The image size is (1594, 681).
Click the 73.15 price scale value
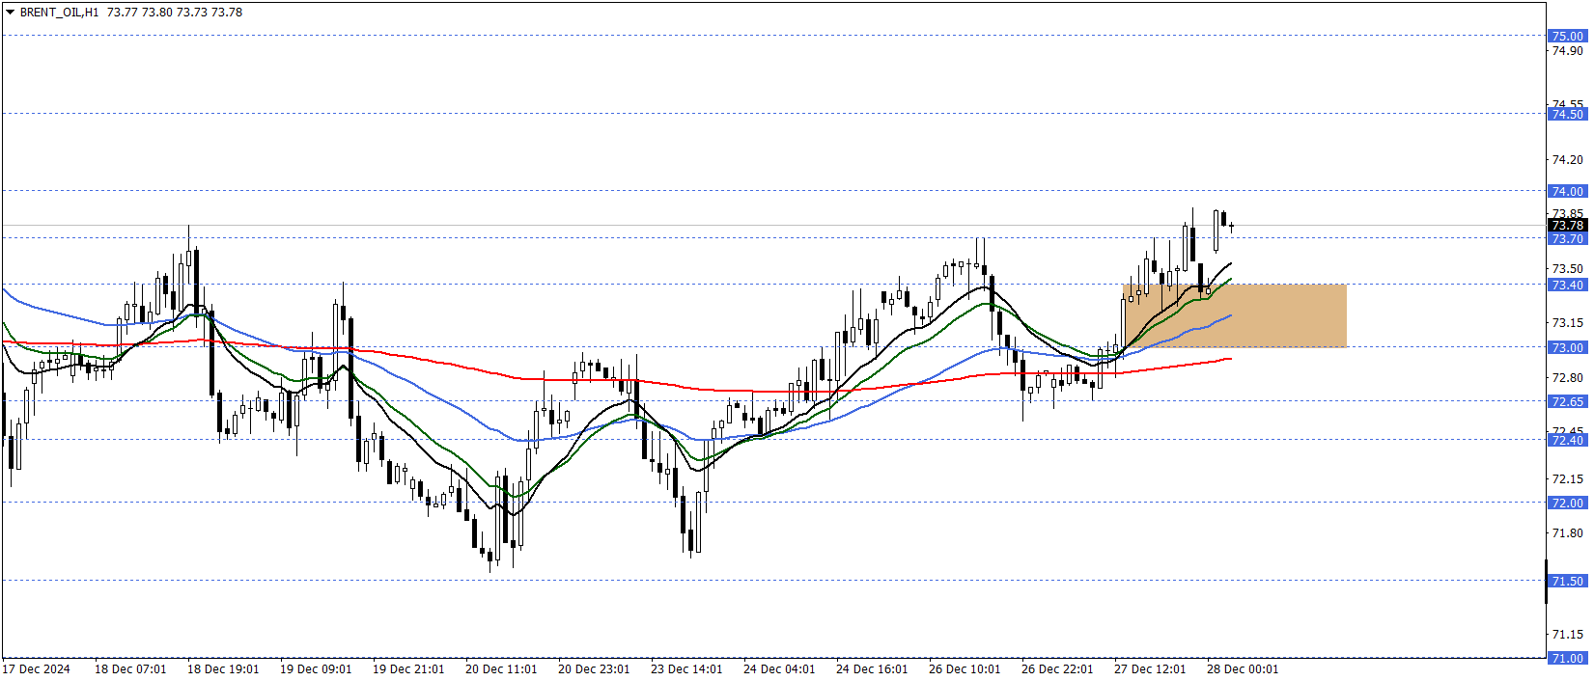click(x=1567, y=322)
